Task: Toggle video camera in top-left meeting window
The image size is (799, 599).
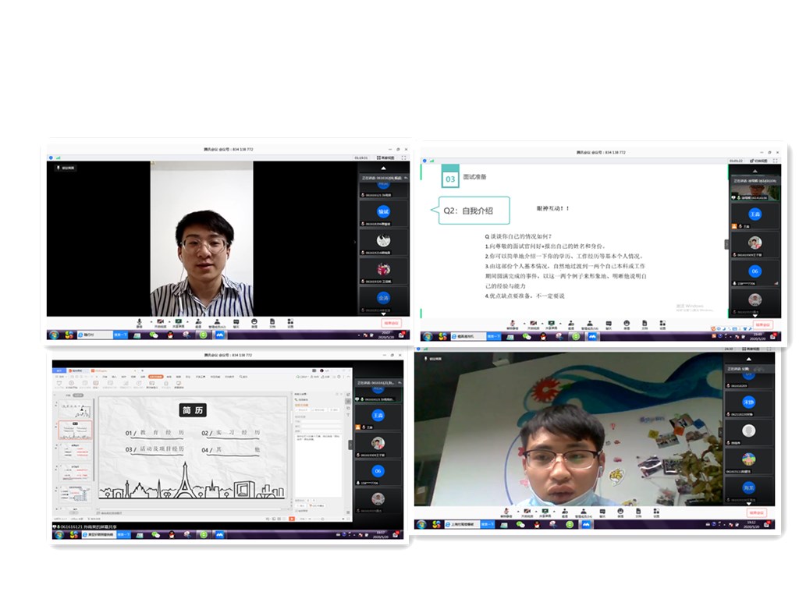Action: click(x=160, y=322)
